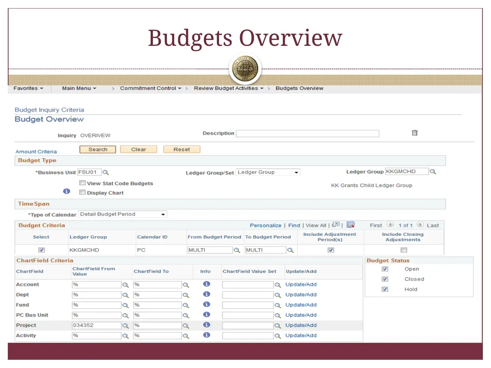The image size is (491, 368).
Task: Open the Amount Criteria link
Action: (x=36, y=152)
